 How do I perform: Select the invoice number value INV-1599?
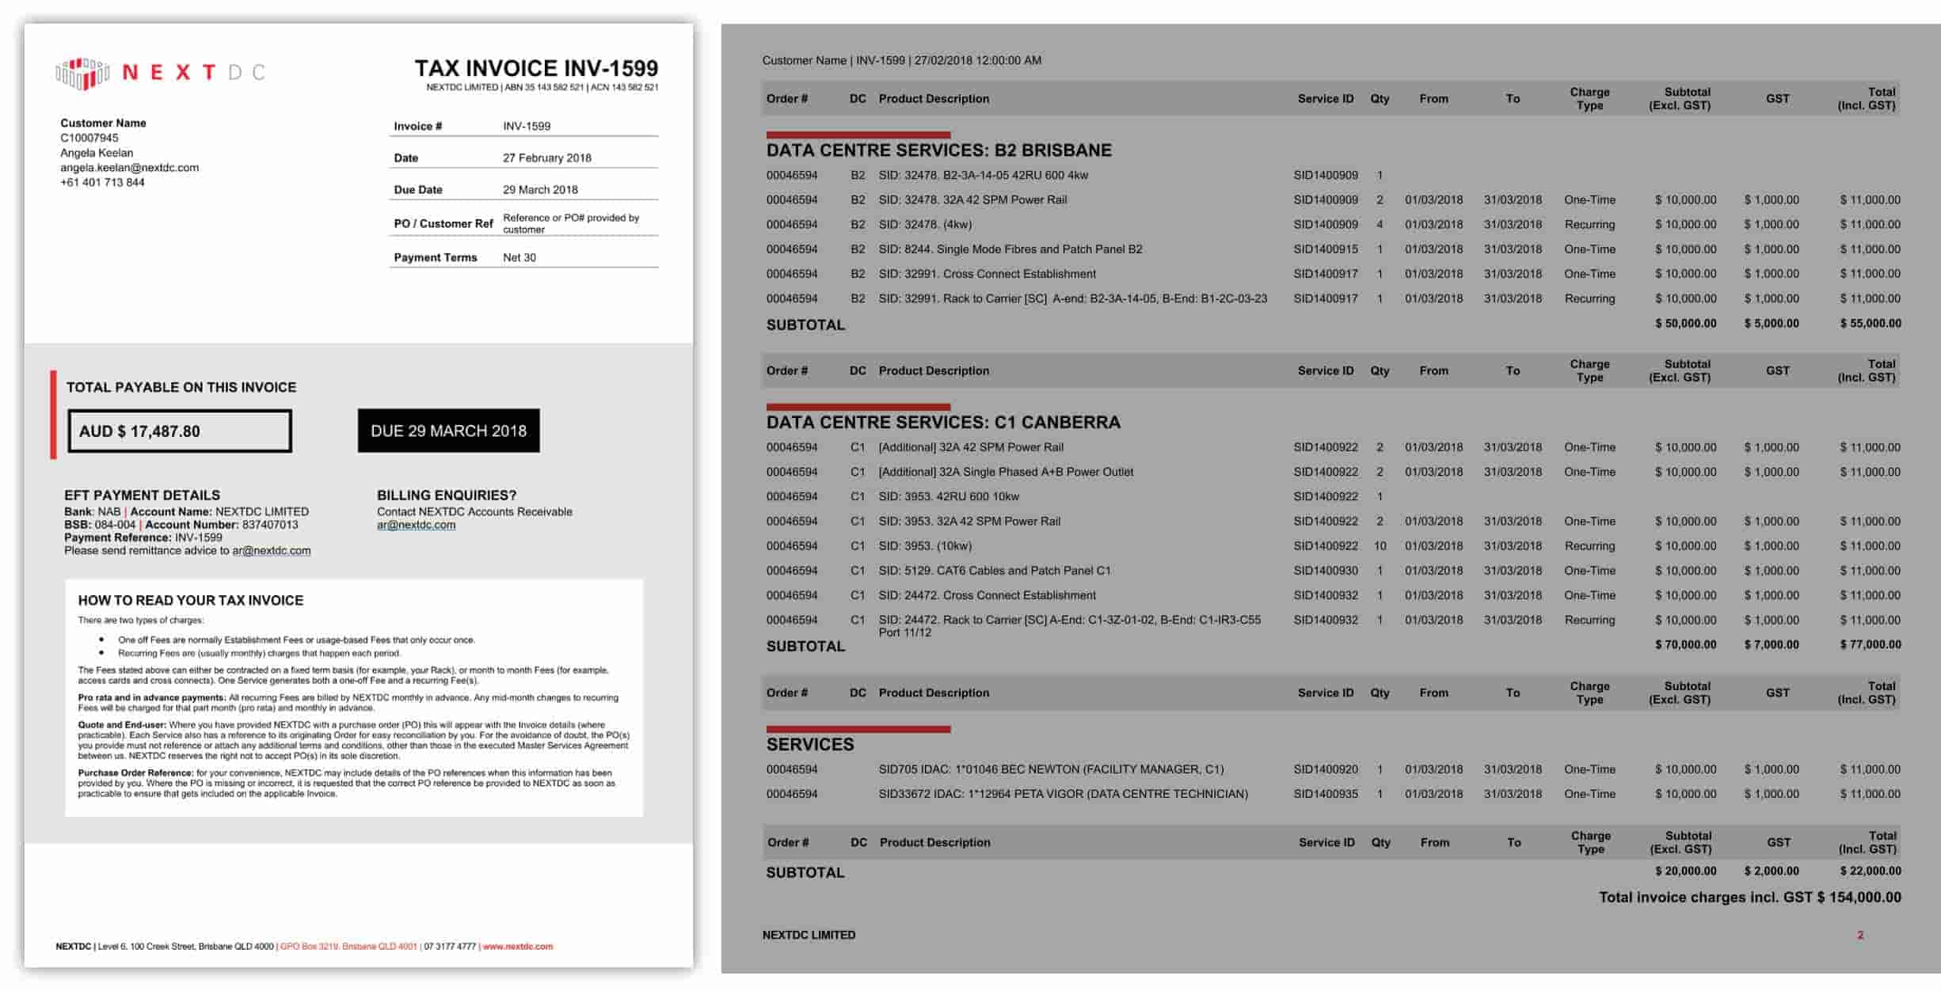(527, 126)
